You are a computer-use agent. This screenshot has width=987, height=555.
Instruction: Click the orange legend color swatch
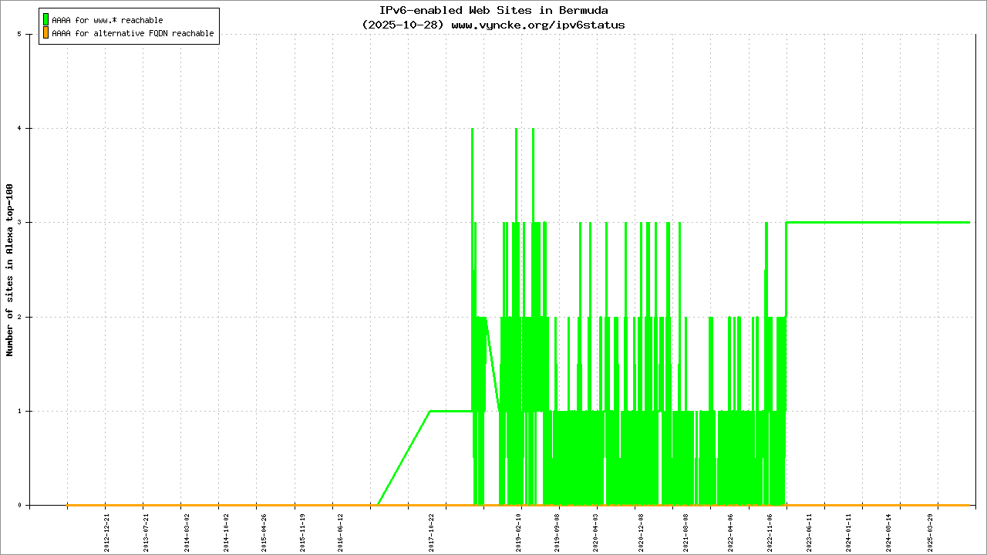(x=46, y=33)
